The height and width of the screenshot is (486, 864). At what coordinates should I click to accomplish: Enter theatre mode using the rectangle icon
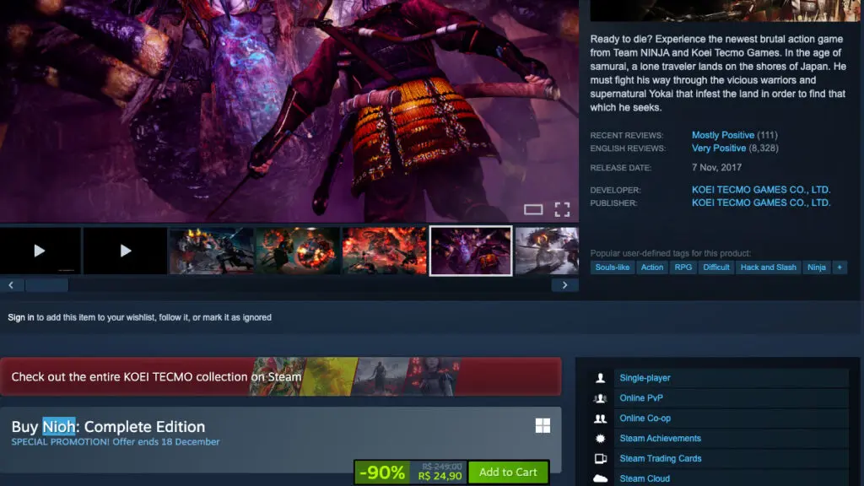[535, 209]
